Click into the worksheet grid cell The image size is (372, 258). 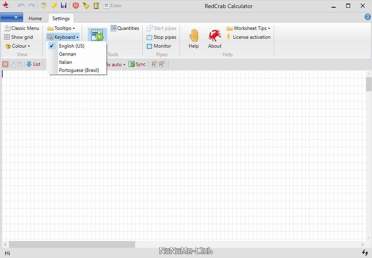click(x=184, y=155)
